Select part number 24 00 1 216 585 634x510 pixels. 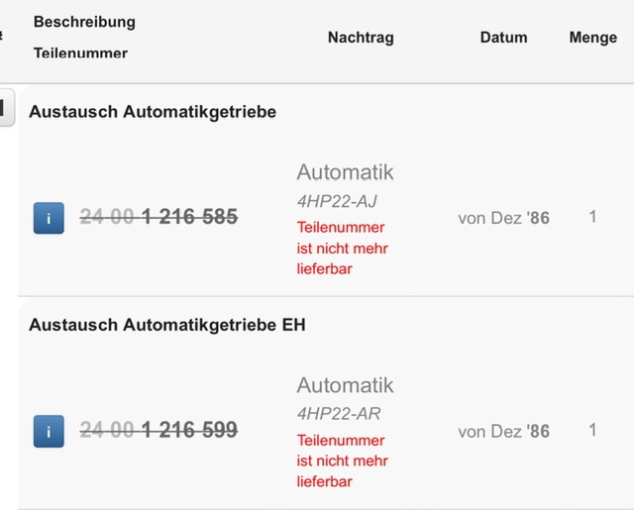[x=158, y=217]
